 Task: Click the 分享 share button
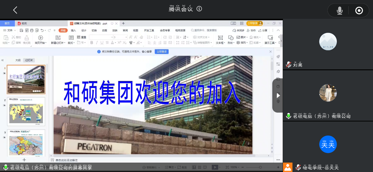pos(263,30)
